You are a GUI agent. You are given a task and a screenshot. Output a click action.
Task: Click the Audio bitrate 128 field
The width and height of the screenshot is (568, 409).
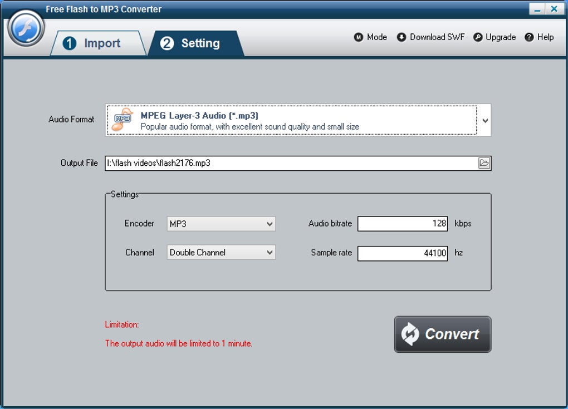coord(403,224)
